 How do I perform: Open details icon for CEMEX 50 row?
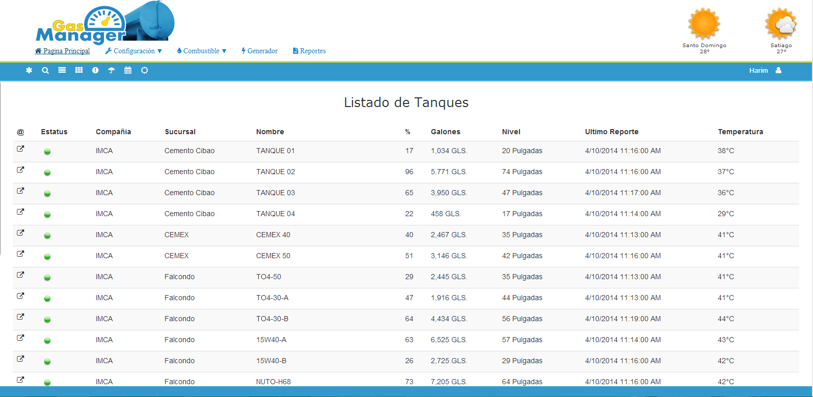point(20,254)
